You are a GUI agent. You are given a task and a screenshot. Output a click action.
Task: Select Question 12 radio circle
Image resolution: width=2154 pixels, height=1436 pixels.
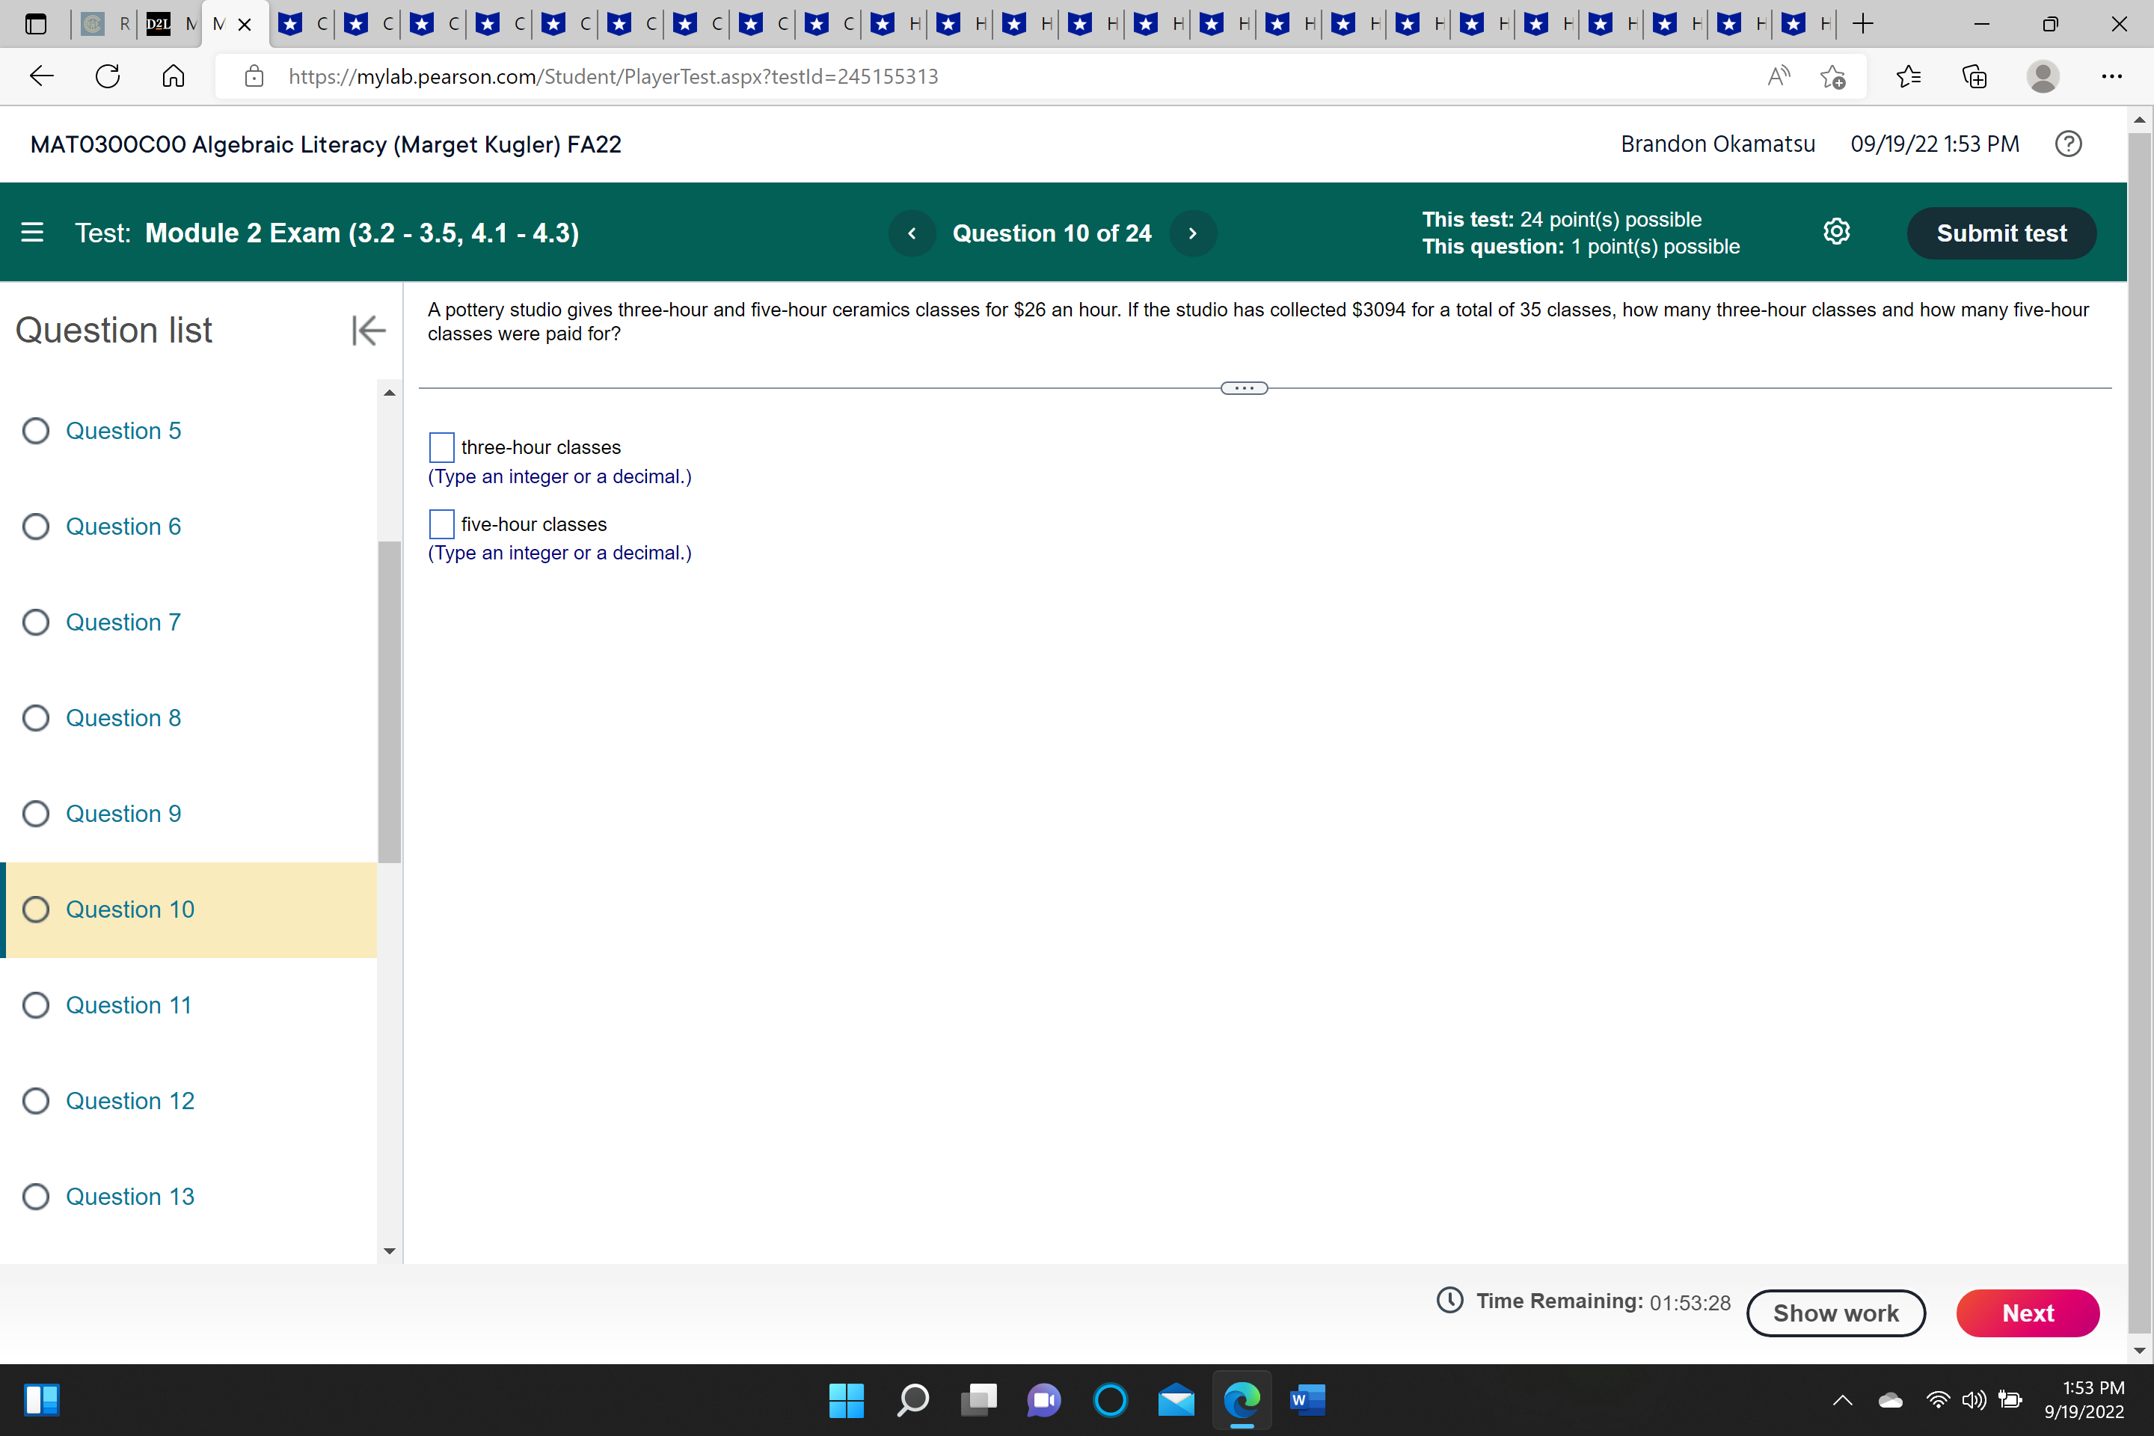click(36, 1101)
